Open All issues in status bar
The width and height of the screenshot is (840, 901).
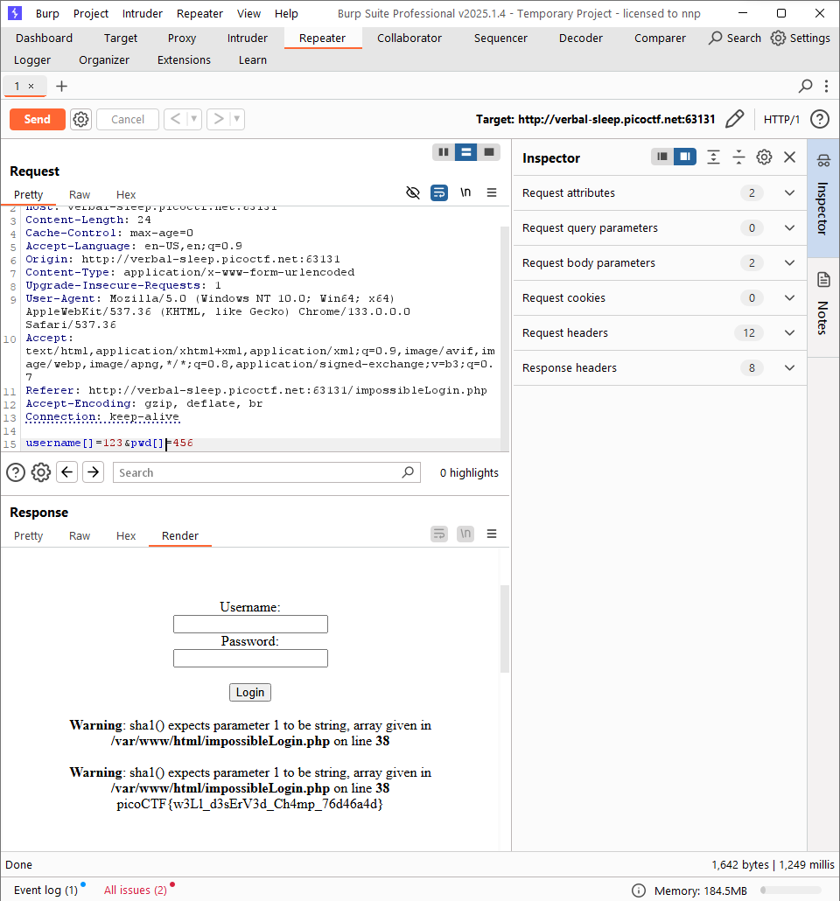136,891
